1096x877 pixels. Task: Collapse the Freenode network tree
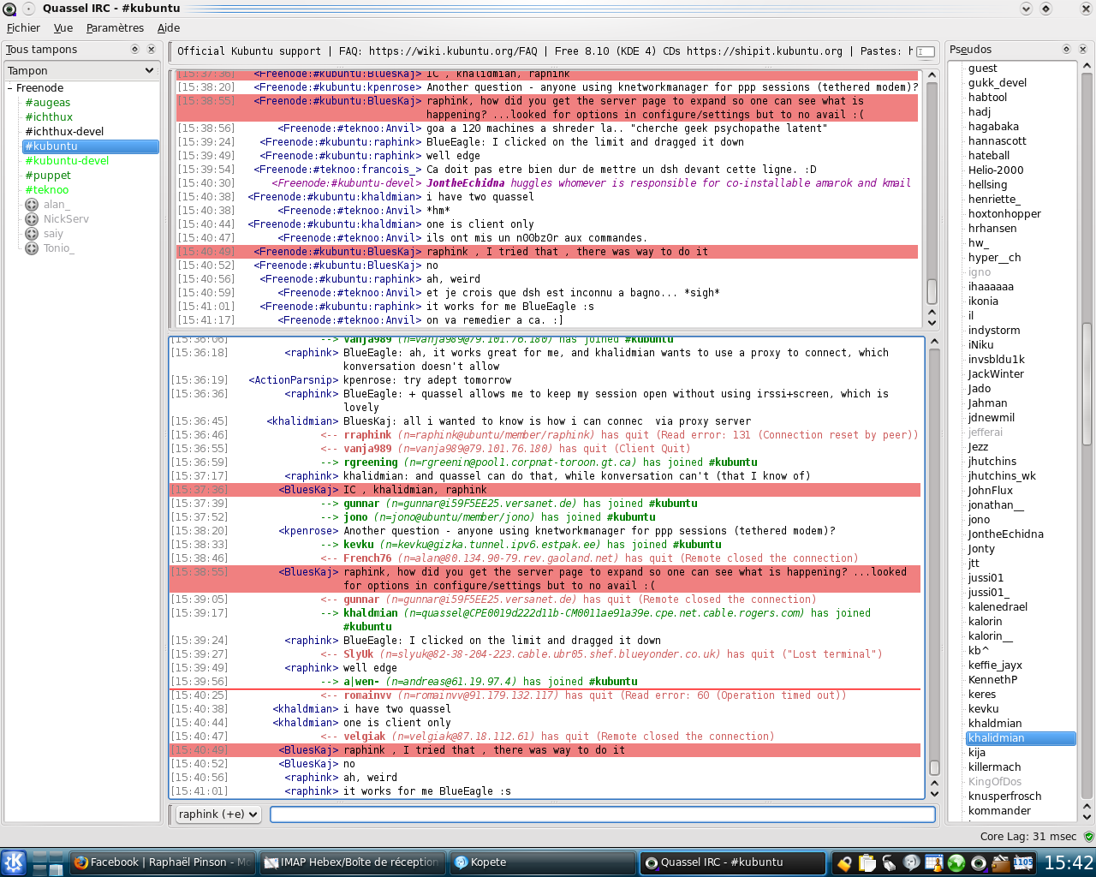(10, 88)
